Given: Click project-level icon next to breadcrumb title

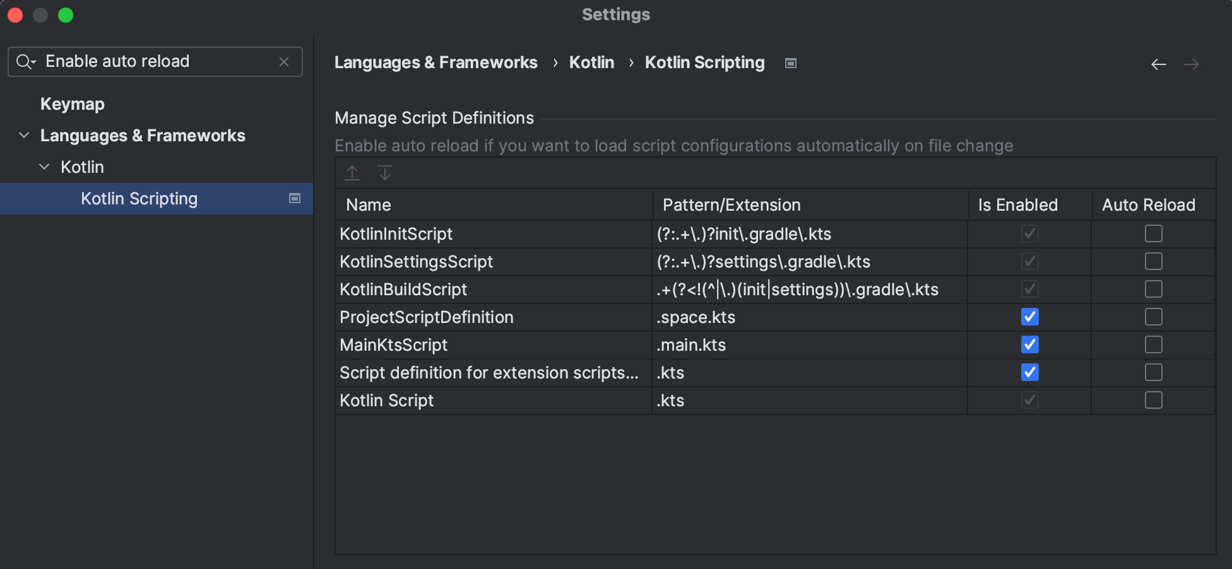Looking at the screenshot, I should tap(791, 63).
